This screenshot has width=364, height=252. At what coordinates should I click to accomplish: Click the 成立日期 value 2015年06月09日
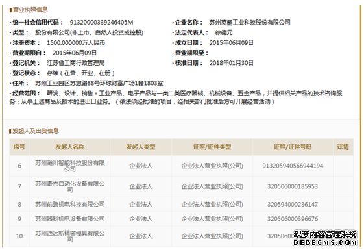(x=231, y=43)
